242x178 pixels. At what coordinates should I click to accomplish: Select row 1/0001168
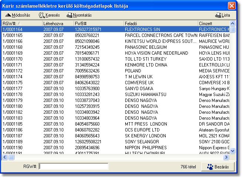(116, 47)
